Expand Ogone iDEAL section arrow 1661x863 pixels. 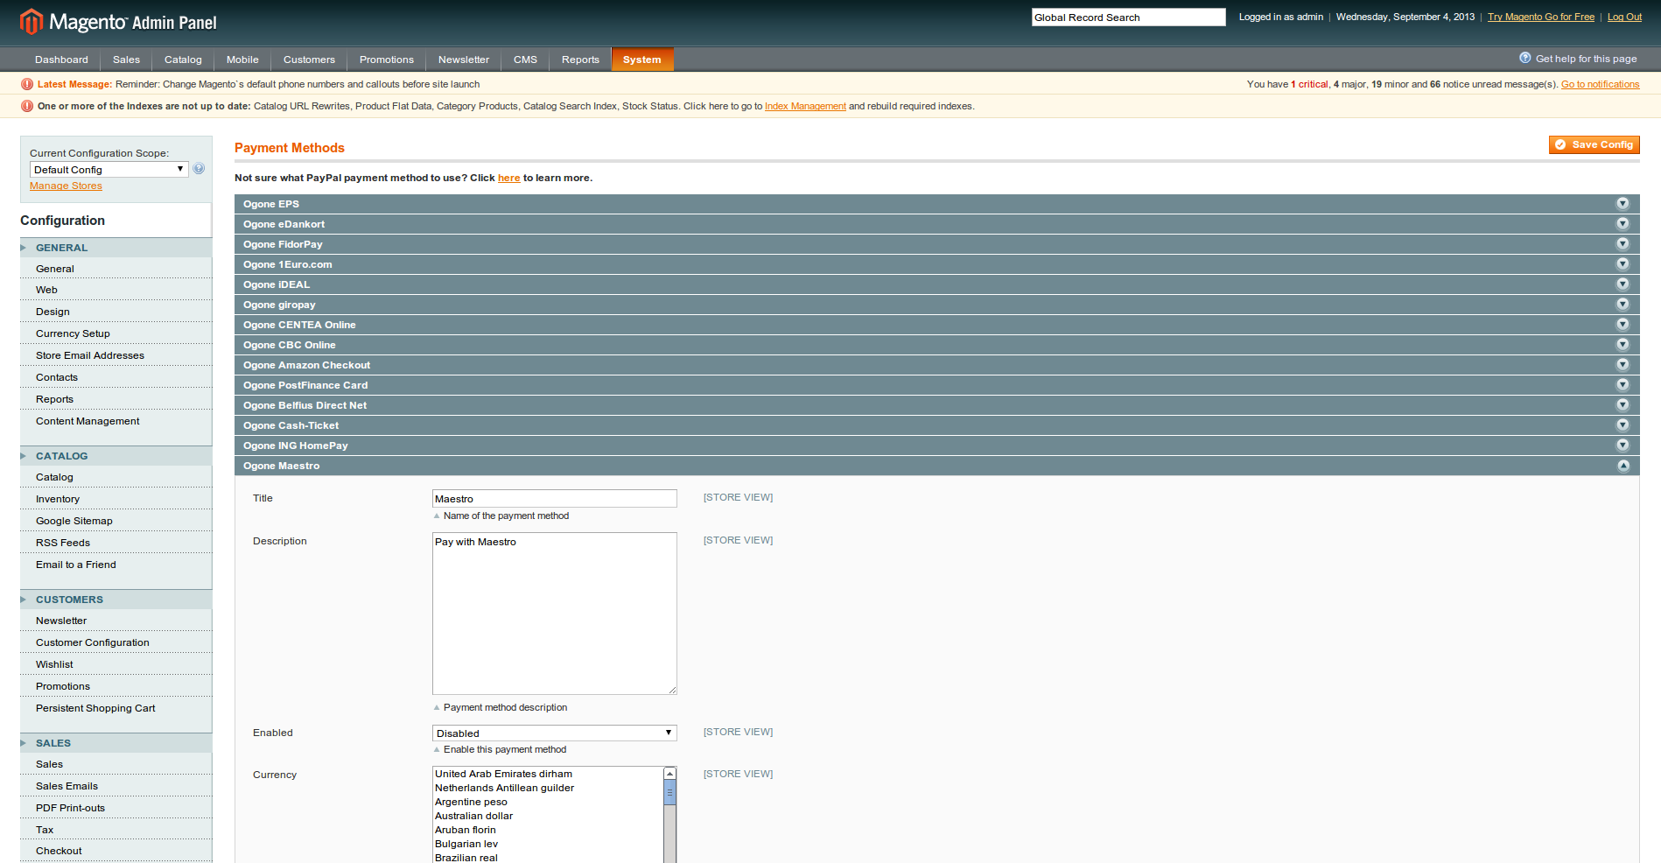pos(1622,284)
